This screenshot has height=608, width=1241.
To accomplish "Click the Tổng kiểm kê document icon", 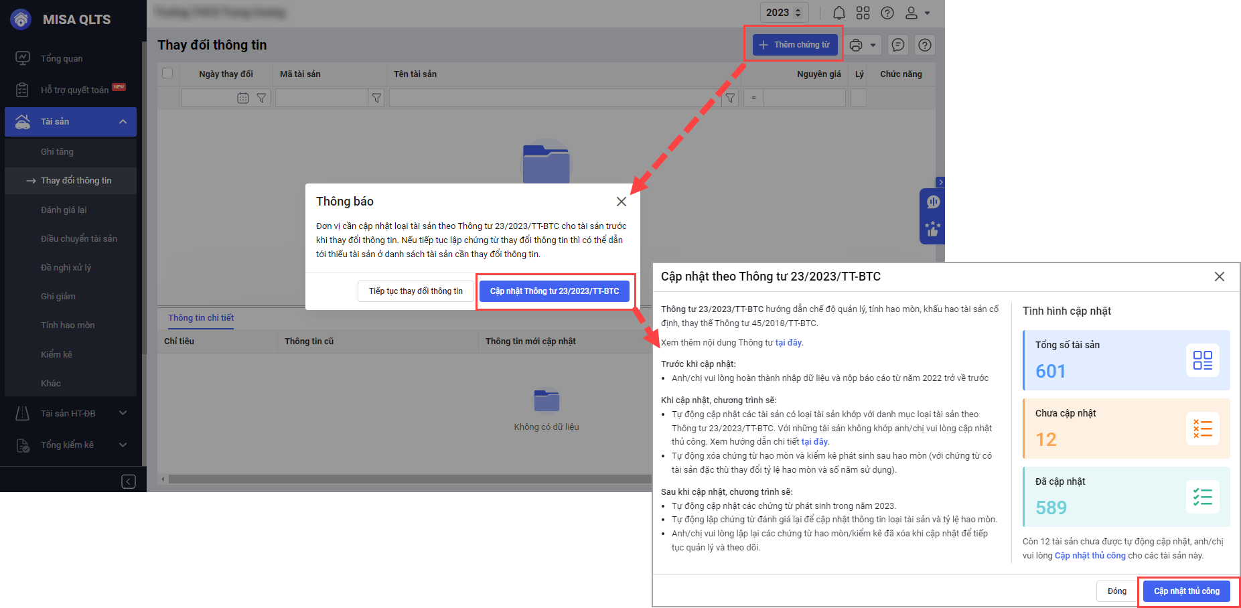I will (23, 445).
